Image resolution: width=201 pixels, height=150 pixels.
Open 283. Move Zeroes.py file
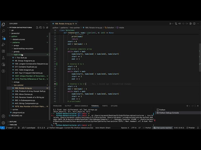pyautogui.click(x=29, y=94)
